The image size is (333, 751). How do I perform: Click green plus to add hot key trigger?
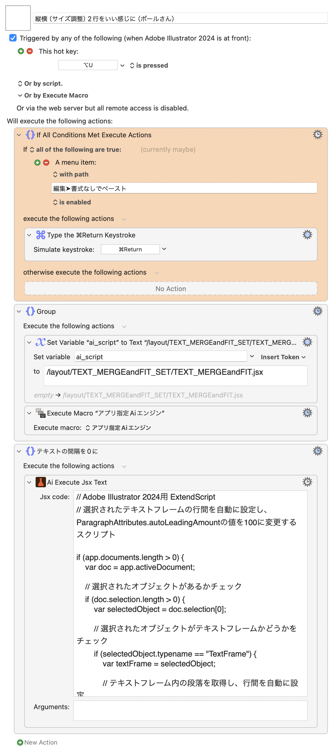click(21, 51)
